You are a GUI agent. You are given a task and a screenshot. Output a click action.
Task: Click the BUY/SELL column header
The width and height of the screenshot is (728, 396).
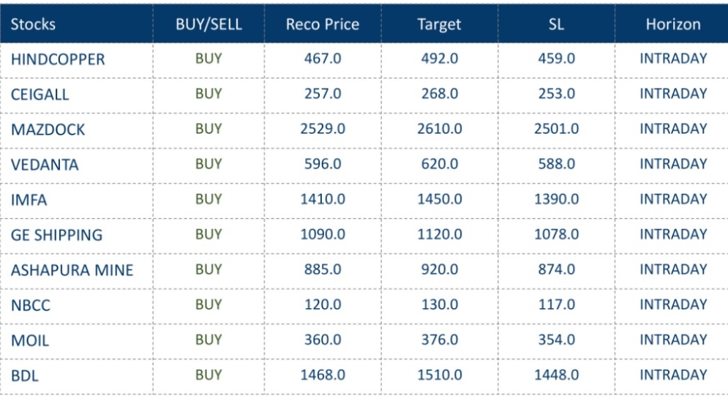click(209, 24)
